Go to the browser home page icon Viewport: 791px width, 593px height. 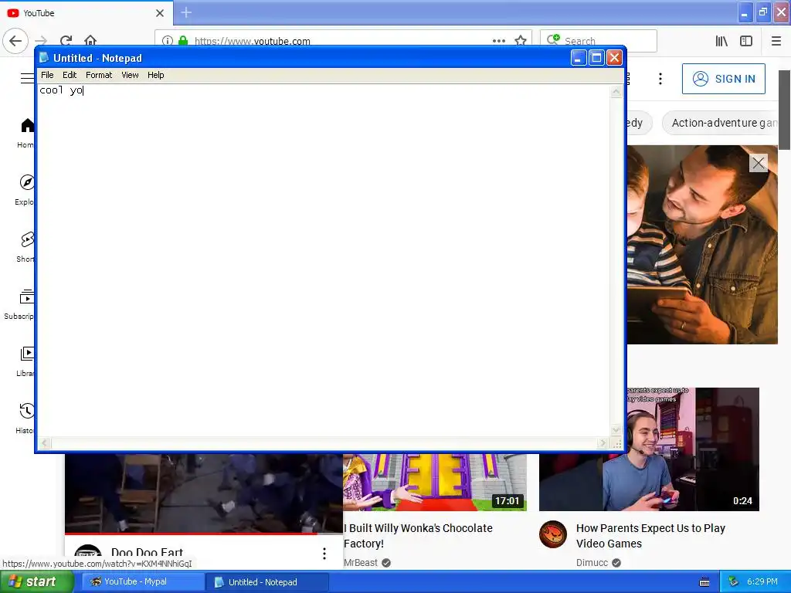pyautogui.click(x=90, y=40)
